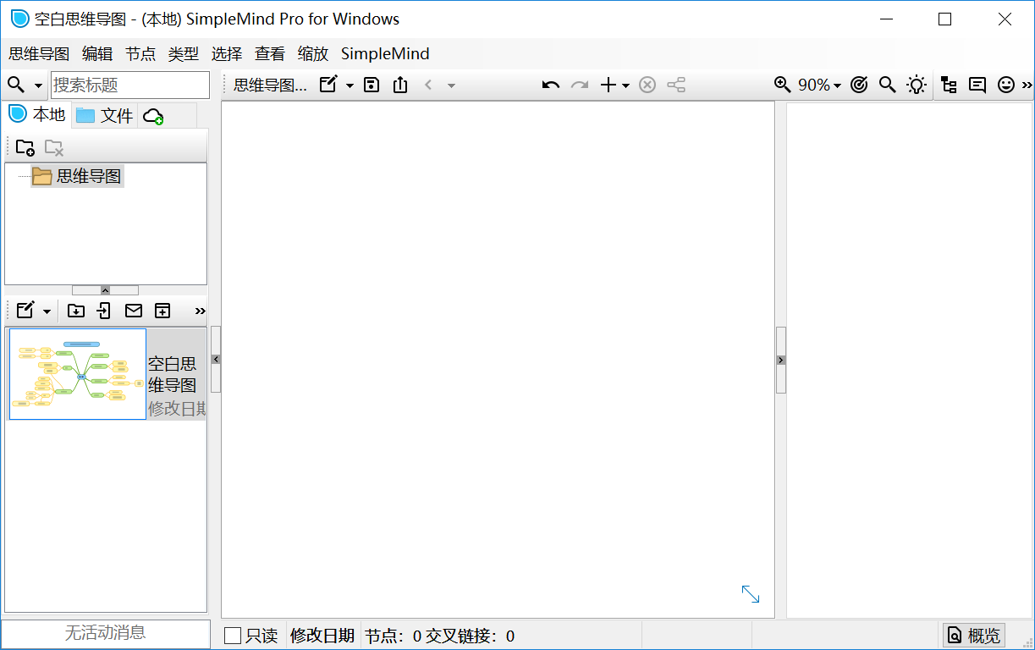Select the 思维导图 folder in tree

coord(77,176)
